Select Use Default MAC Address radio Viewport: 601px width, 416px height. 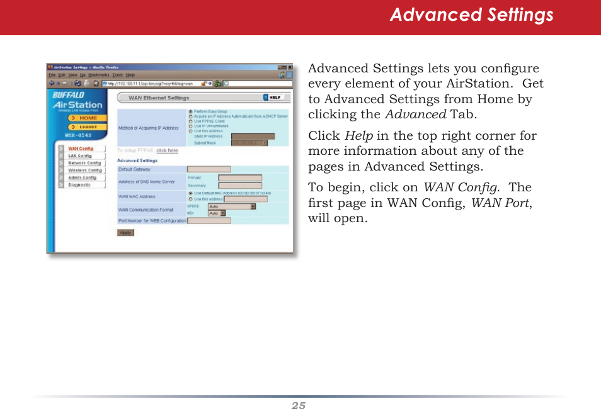[x=190, y=193]
